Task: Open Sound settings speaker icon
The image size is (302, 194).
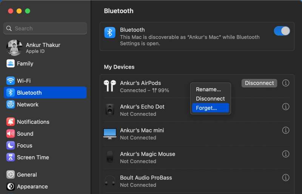Action: tap(11, 133)
